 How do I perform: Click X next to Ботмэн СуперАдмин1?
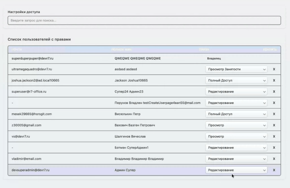(x=274, y=148)
